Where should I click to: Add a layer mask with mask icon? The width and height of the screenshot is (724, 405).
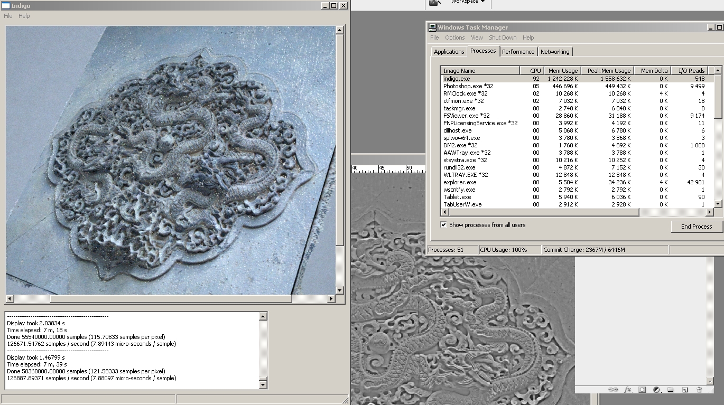click(x=642, y=390)
